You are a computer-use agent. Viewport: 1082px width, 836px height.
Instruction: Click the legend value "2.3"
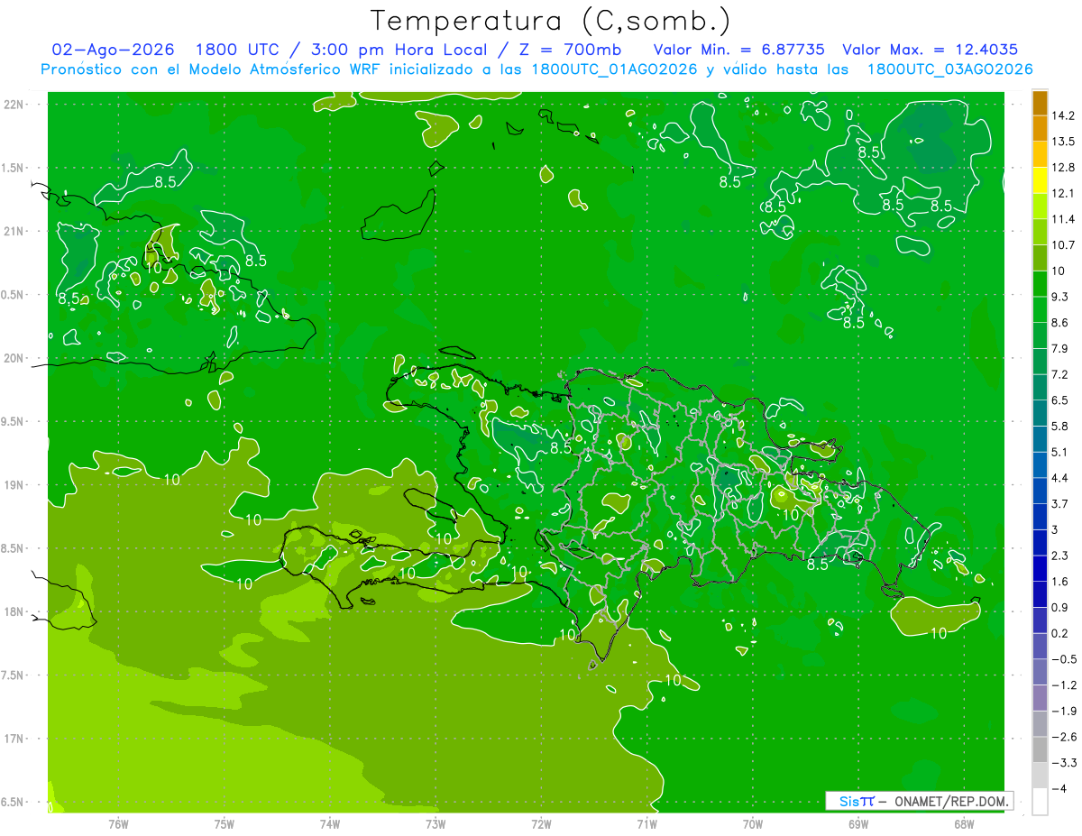(x=1060, y=556)
